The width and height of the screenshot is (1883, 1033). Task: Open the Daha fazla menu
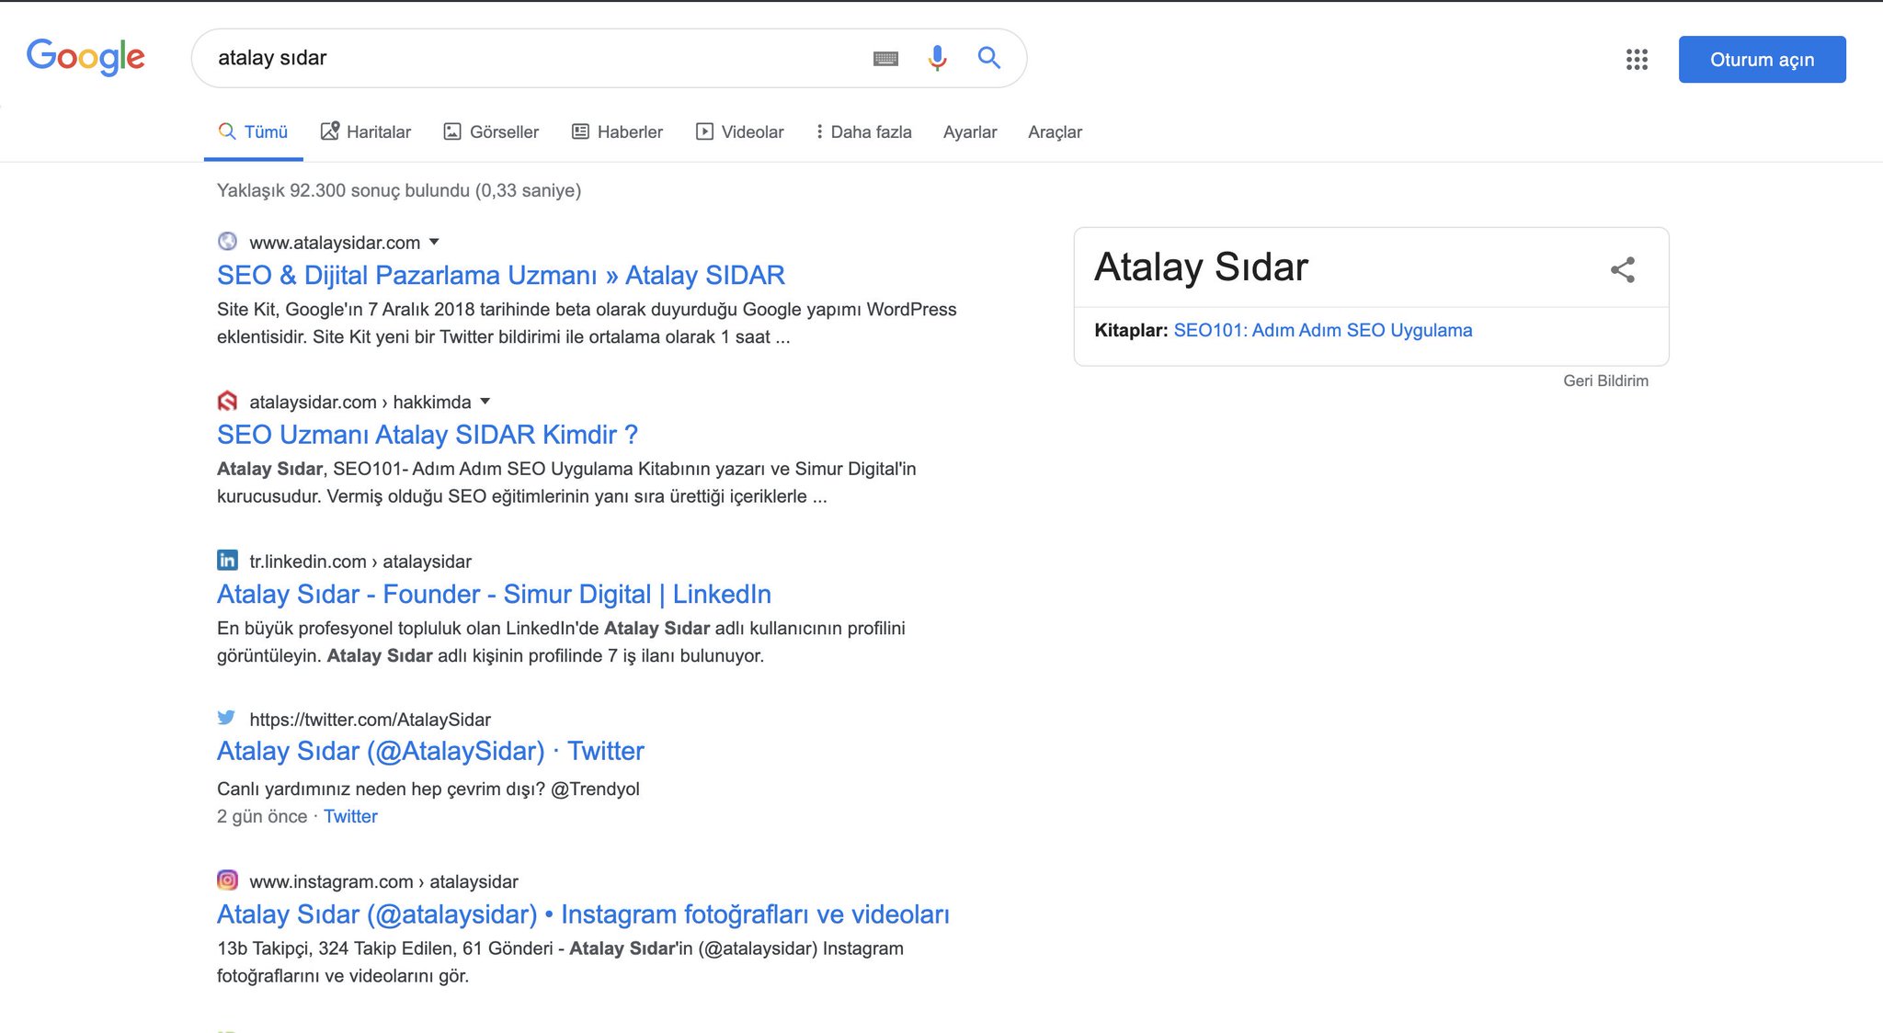click(862, 131)
